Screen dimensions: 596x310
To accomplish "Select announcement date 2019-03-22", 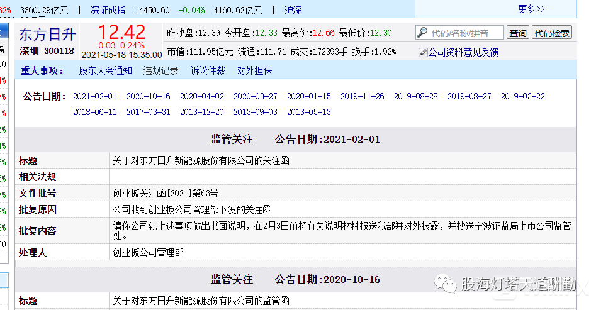I will [x=523, y=96].
